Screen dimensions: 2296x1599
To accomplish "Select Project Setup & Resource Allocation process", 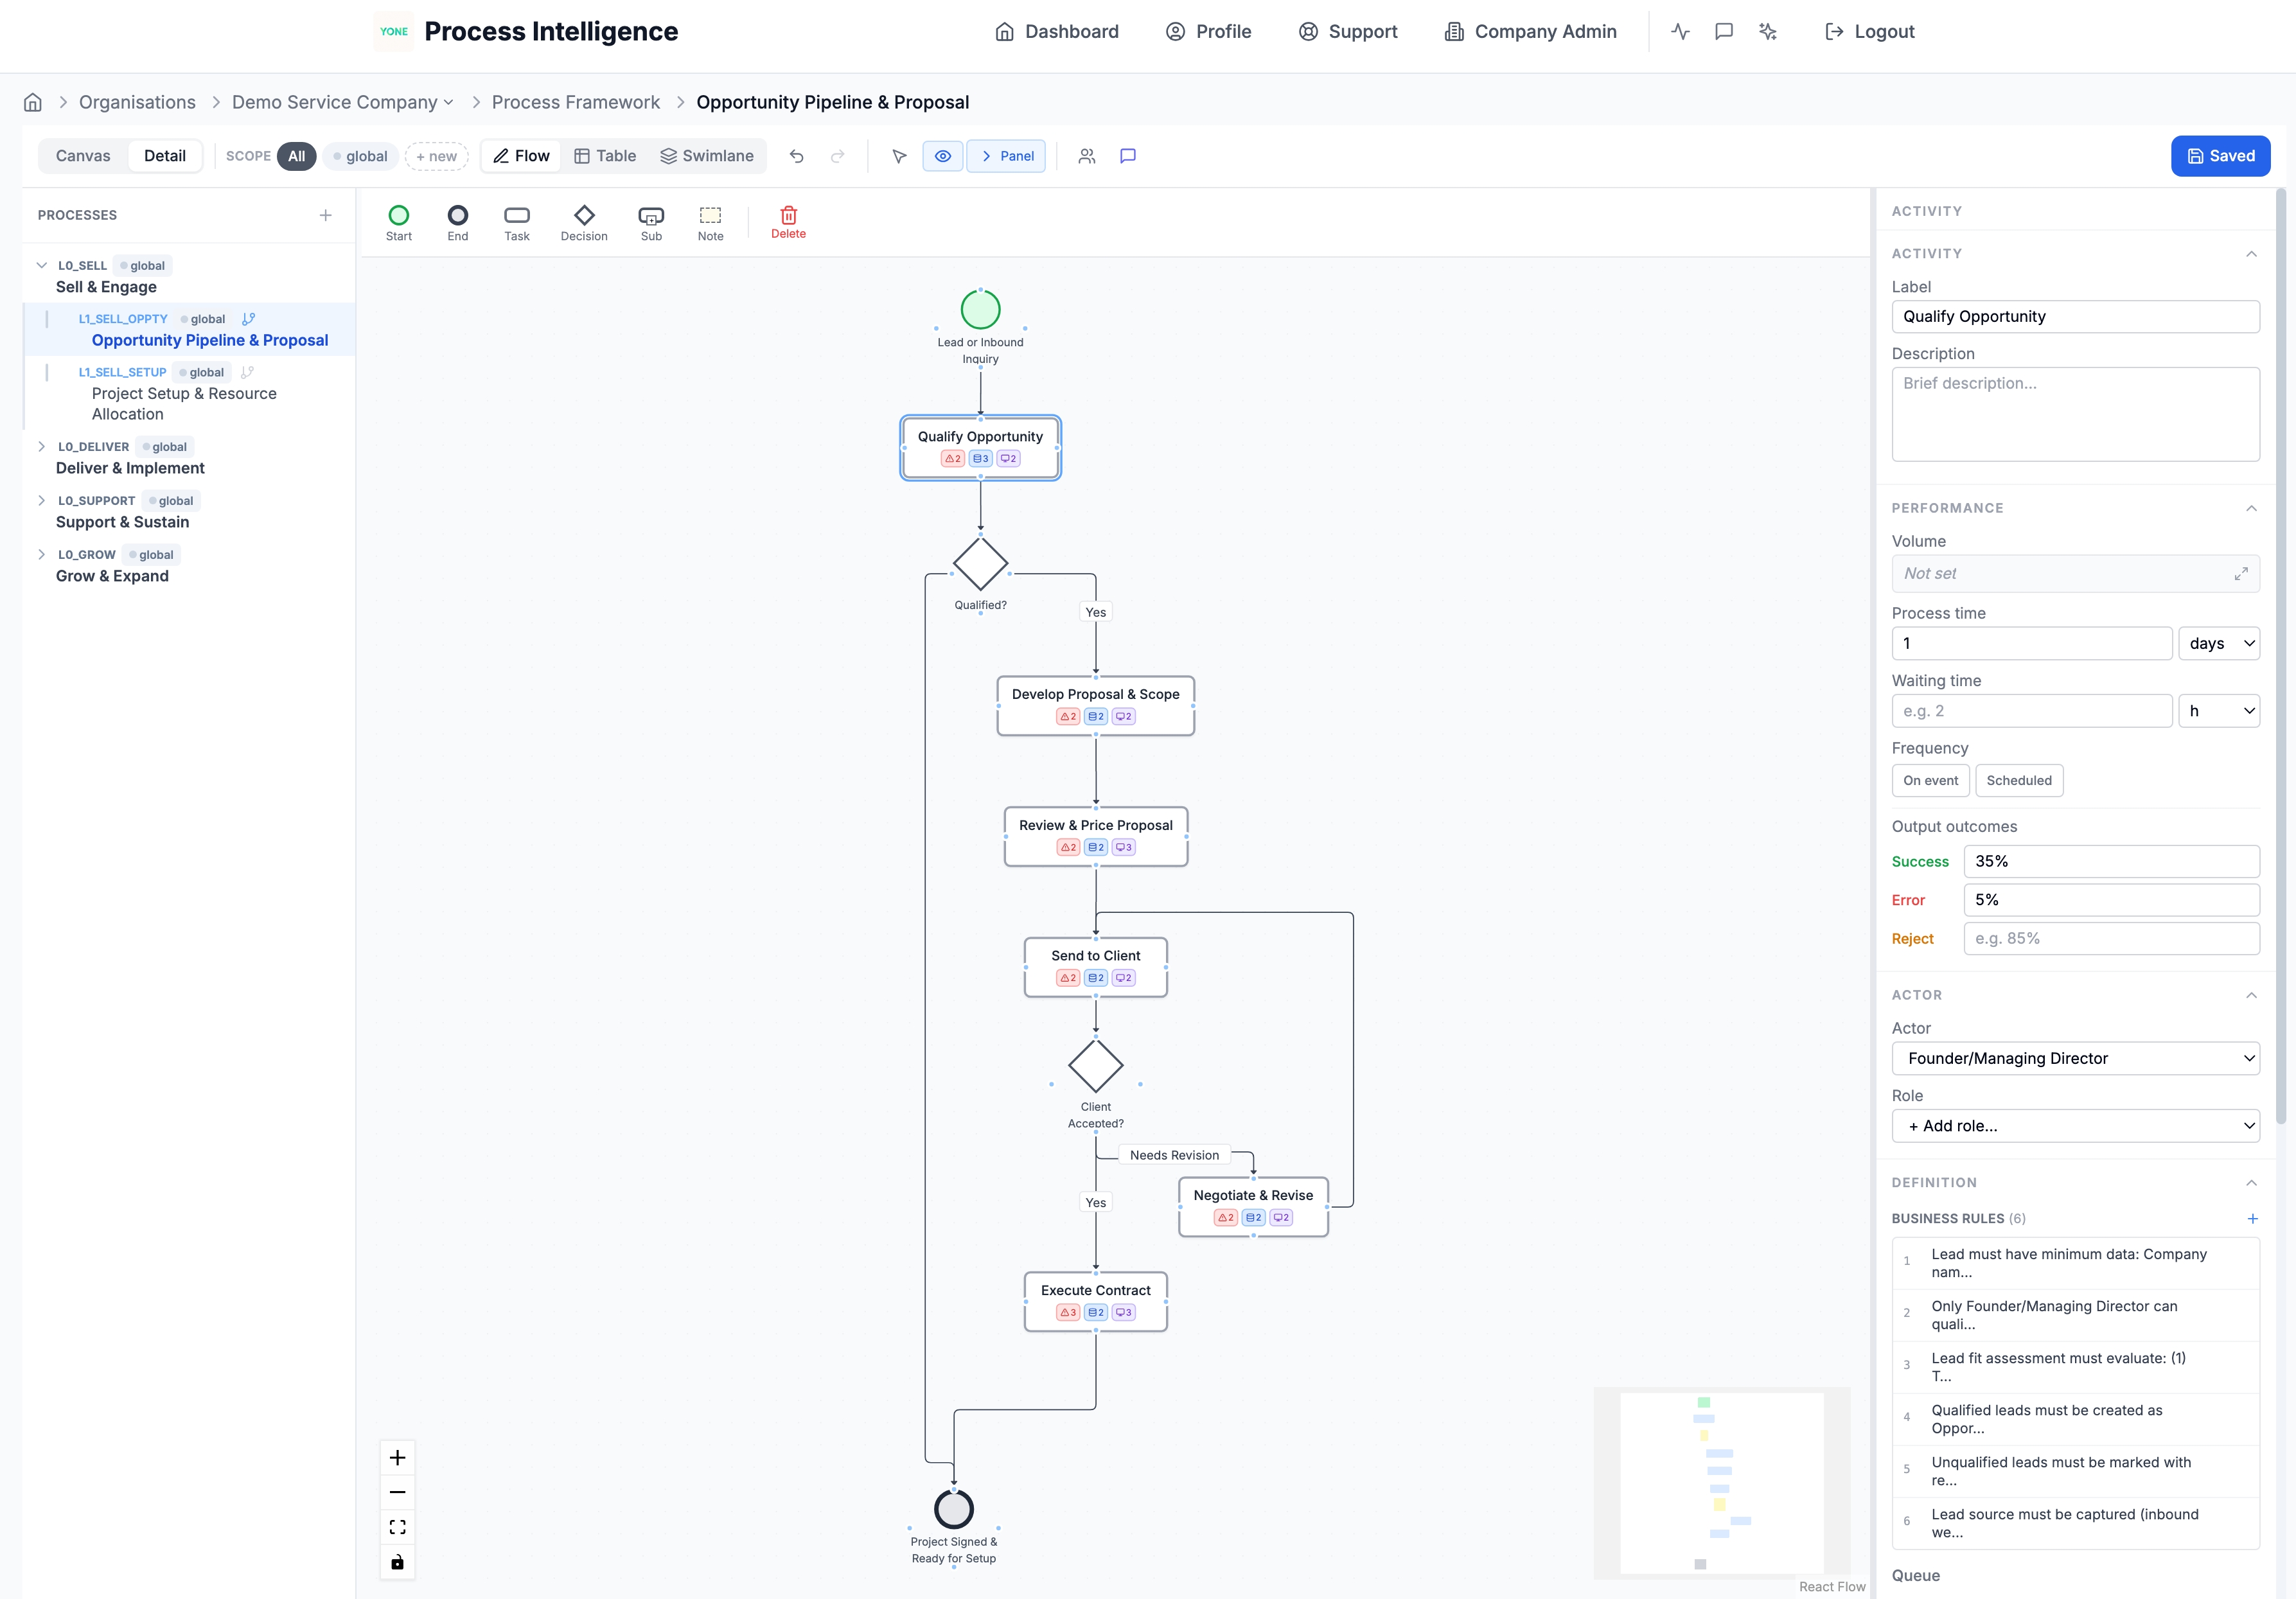I will (190, 393).
